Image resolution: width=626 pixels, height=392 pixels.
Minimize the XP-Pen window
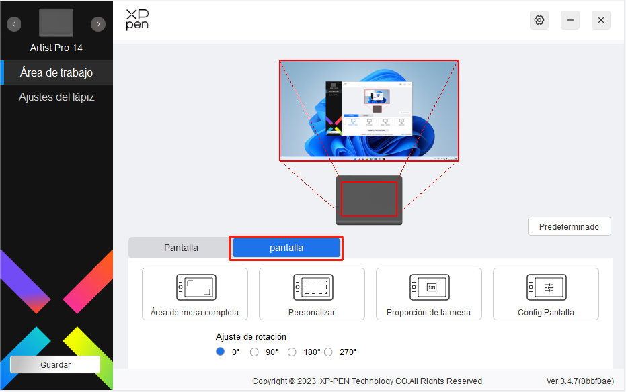pyautogui.click(x=570, y=20)
